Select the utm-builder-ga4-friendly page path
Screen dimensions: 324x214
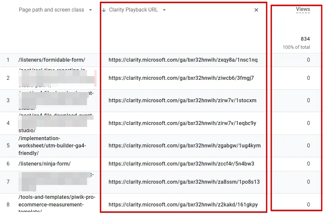point(52,145)
